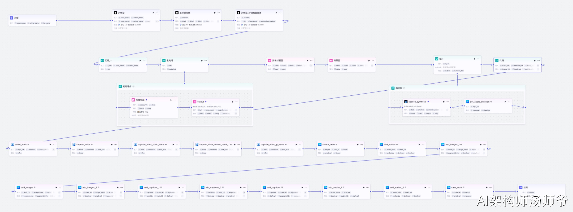Click the 大模型 node icon
The width and height of the screenshot is (573, 212).
coord(115,13)
